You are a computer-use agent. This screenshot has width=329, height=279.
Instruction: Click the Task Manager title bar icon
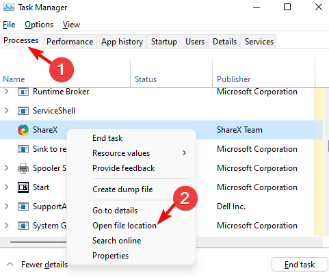point(9,7)
